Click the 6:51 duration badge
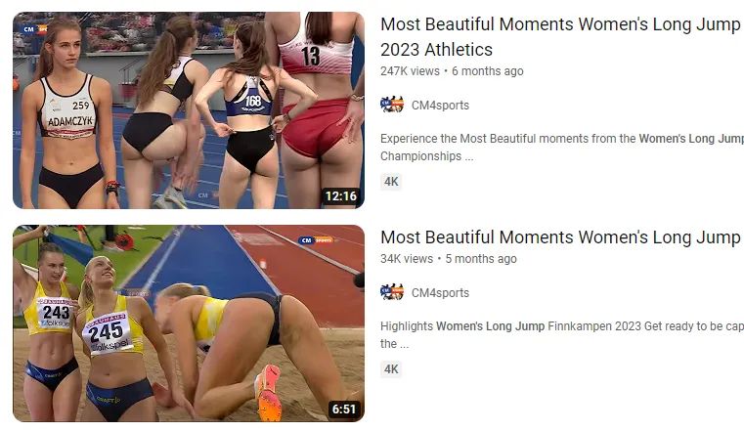Image resolution: width=744 pixels, height=430 pixels. (343, 409)
